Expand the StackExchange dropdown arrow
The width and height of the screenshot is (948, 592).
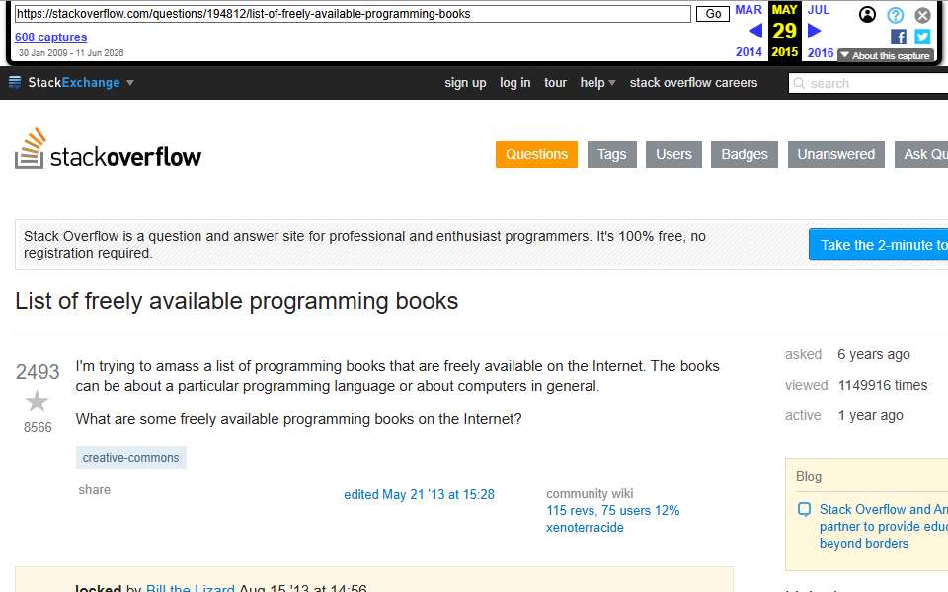tap(130, 83)
